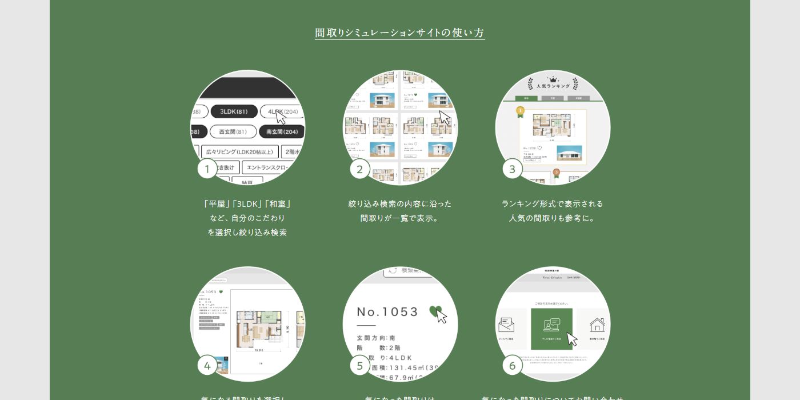Click the orange third-place ribbon badge

pos(556,171)
